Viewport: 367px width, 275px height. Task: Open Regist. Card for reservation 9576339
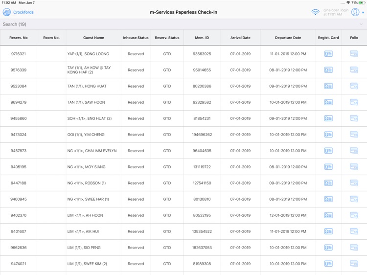[328, 70]
